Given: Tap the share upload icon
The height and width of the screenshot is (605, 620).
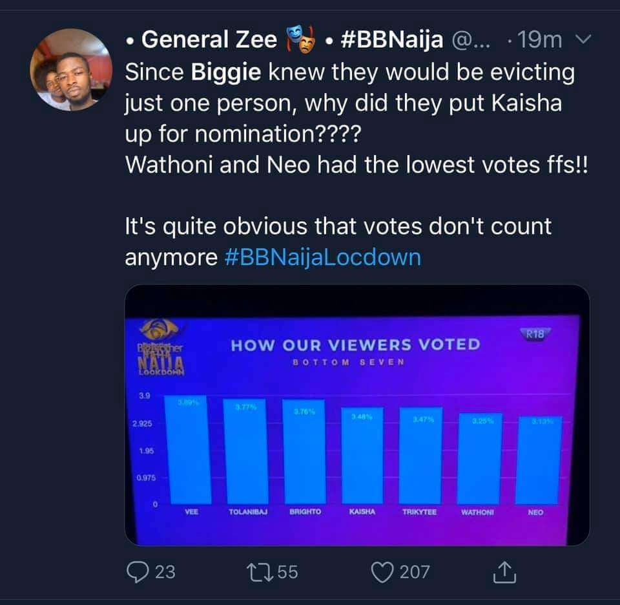Looking at the screenshot, I should point(504,572).
